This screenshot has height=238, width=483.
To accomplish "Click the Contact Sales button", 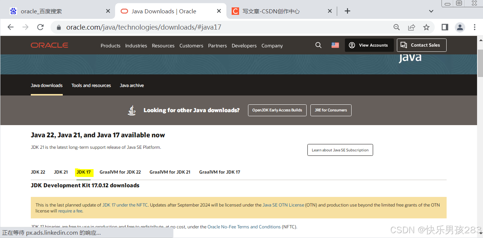I will 421,45.
